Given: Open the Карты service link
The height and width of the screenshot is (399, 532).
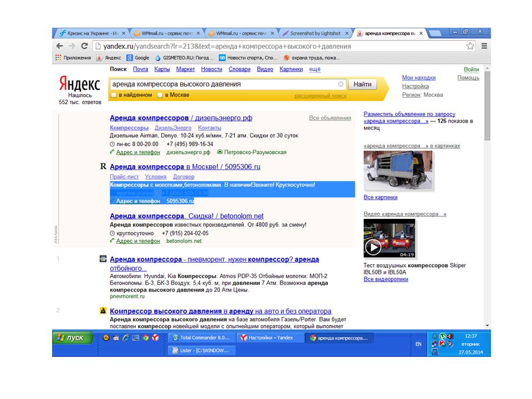Looking at the screenshot, I should (162, 69).
